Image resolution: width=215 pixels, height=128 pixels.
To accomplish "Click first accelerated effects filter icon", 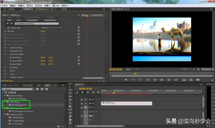I will (37, 89).
